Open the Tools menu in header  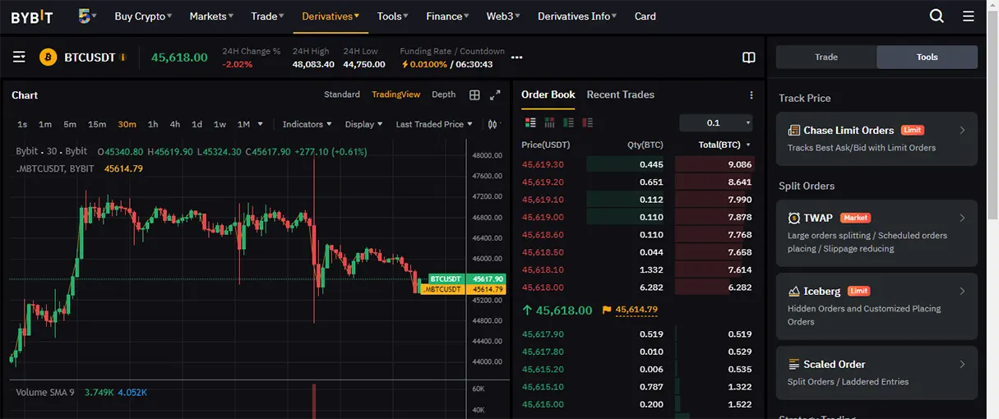tap(393, 16)
